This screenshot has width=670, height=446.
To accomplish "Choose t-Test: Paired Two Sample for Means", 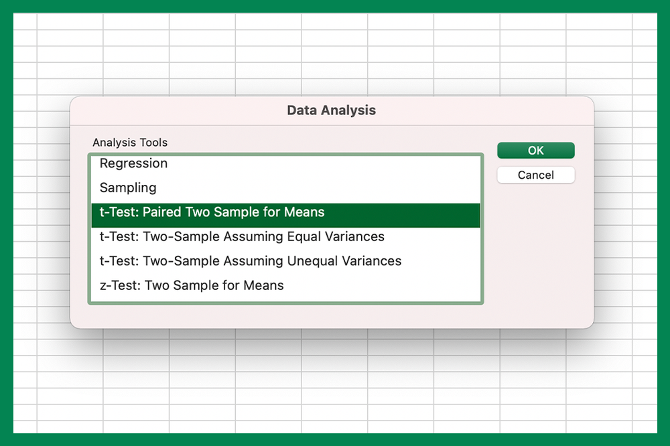I will (x=212, y=212).
